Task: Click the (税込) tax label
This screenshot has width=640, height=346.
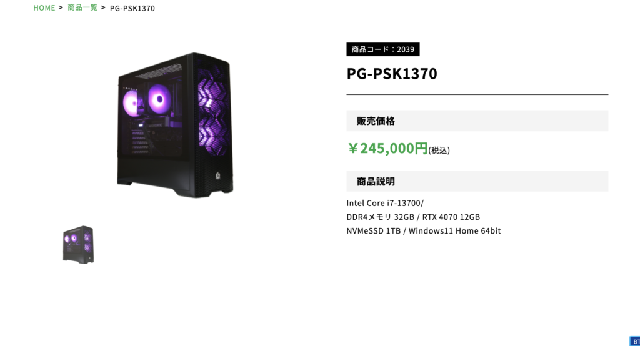Action: pyautogui.click(x=439, y=150)
